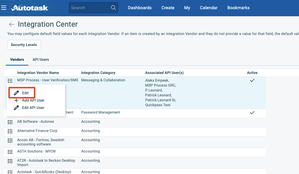Click the plus icon for Add API User
Viewport: 299px width, 174px height.
tap(16, 100)
